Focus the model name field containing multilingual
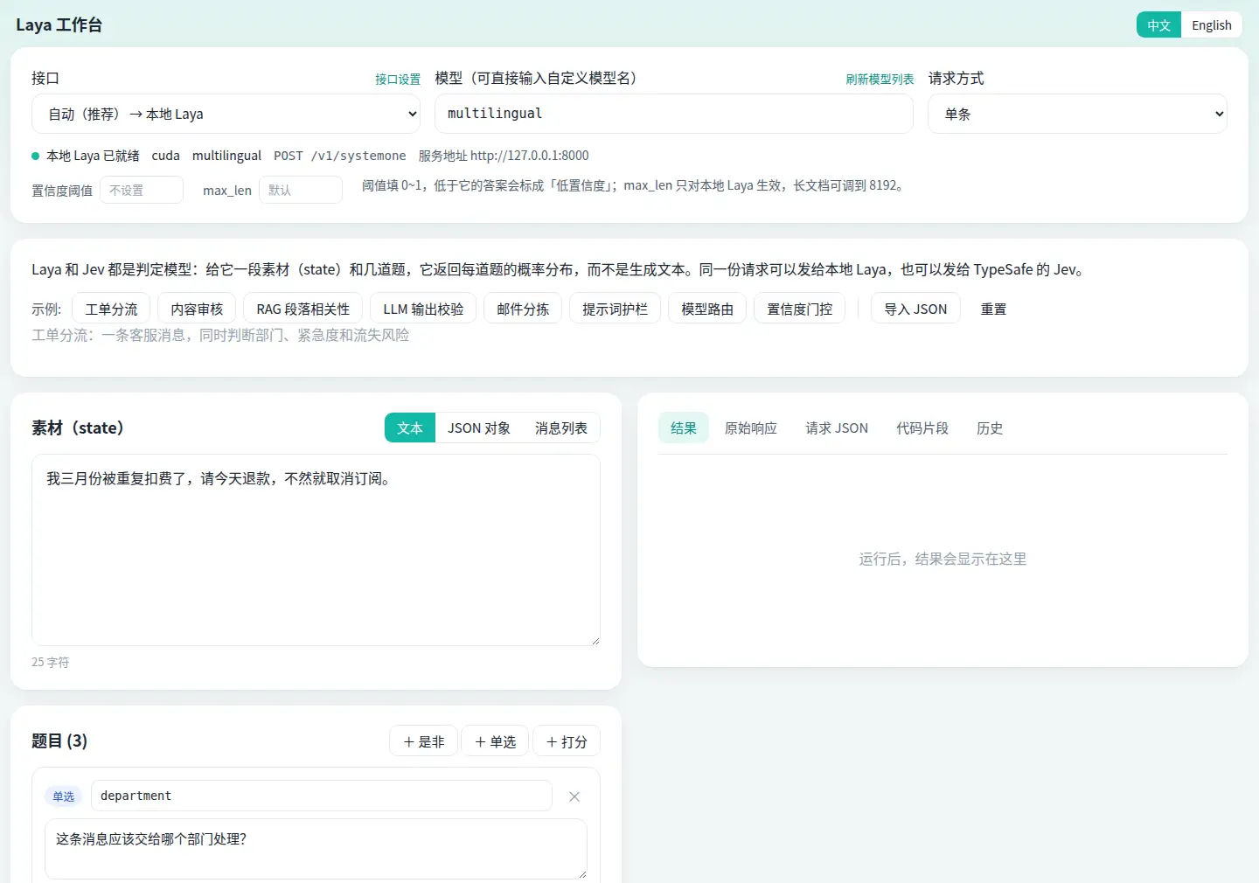This screenshot has width=1259, height=883. tap(674, 114)
